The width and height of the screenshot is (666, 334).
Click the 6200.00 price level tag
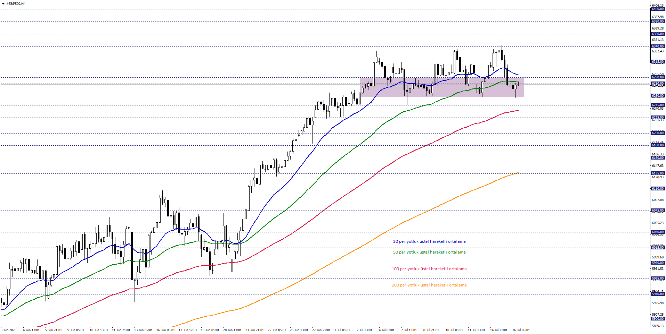[658, 133]
